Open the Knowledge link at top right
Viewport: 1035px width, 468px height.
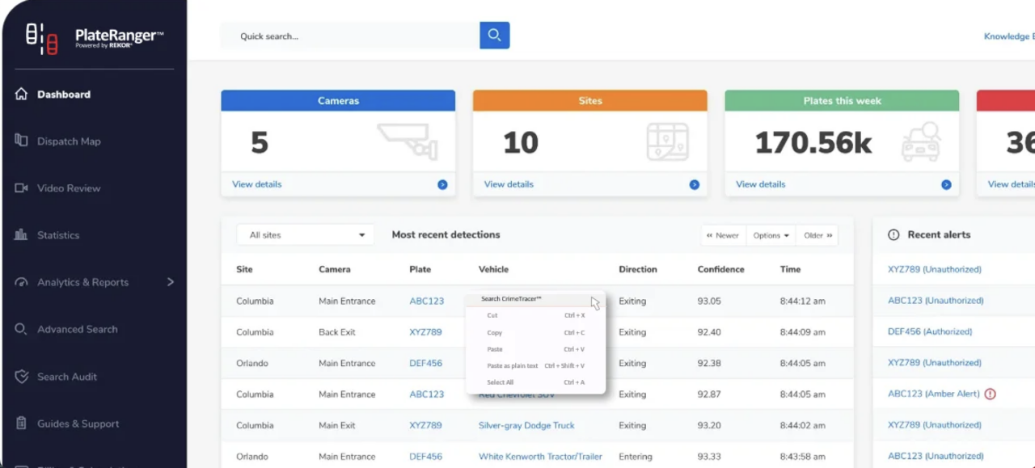(1008, 36)
